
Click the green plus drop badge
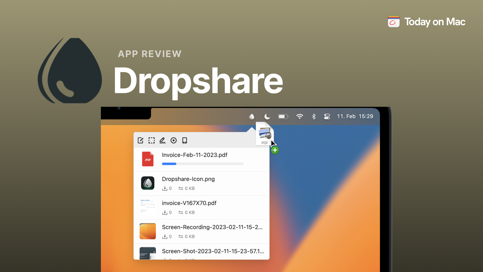tap(275, 150)
